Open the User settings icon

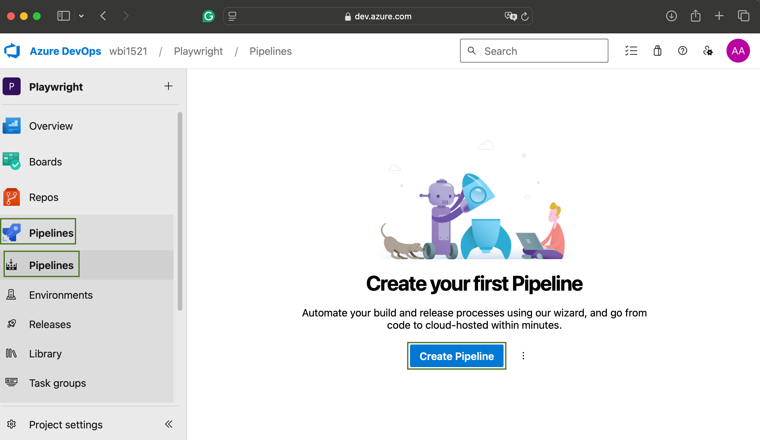pyautogui.click(x=708, y=51)
